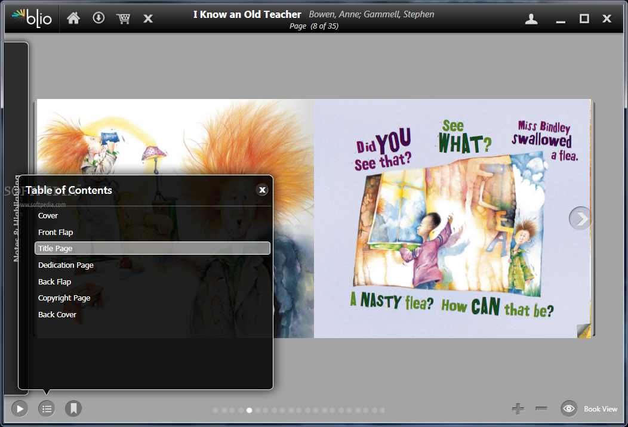Open the user account icon
Viewport: 628px width, 427px height.
click(x=531, y=19)
